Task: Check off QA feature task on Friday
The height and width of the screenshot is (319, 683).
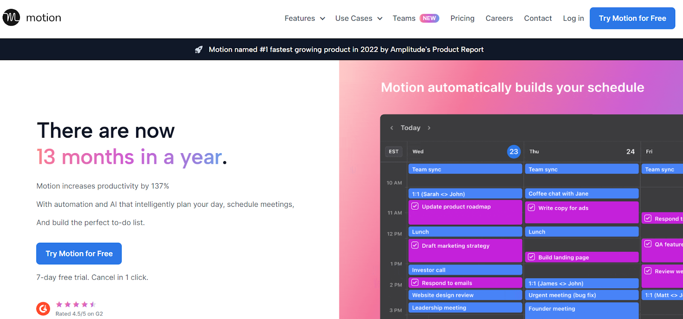Action: point(648,244)
